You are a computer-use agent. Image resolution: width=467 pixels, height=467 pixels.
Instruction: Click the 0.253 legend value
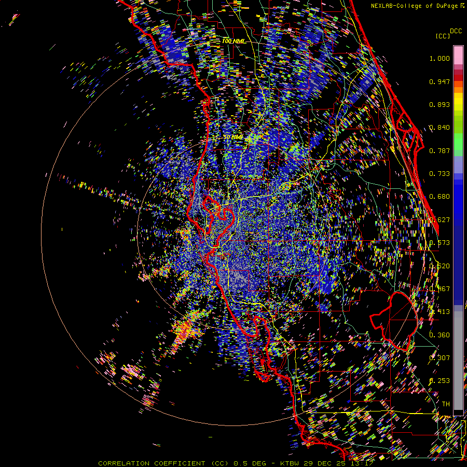439,381
